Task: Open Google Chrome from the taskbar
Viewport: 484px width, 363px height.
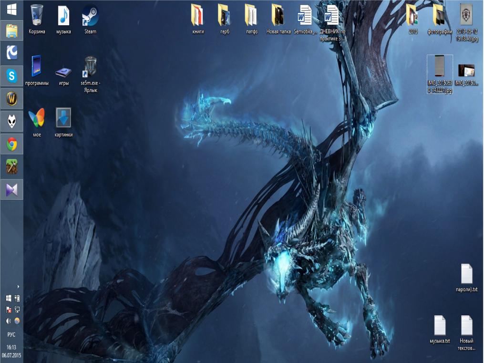Action: (x=11, y=144)
